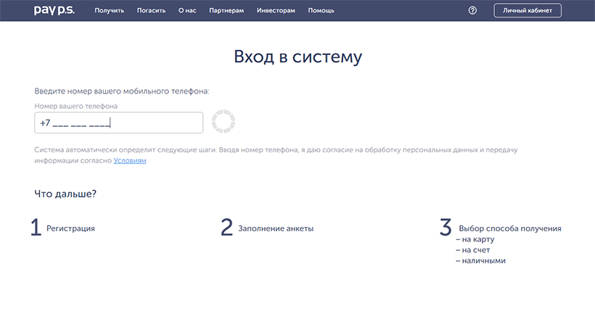
Task: Select Партнерам in the top menu
Action: click(x=226, y=11)
